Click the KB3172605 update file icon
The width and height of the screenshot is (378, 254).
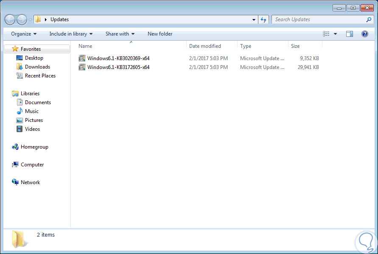[x=82, y=67]
